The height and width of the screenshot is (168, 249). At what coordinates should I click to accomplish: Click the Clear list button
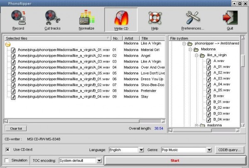tap(16, 129)
